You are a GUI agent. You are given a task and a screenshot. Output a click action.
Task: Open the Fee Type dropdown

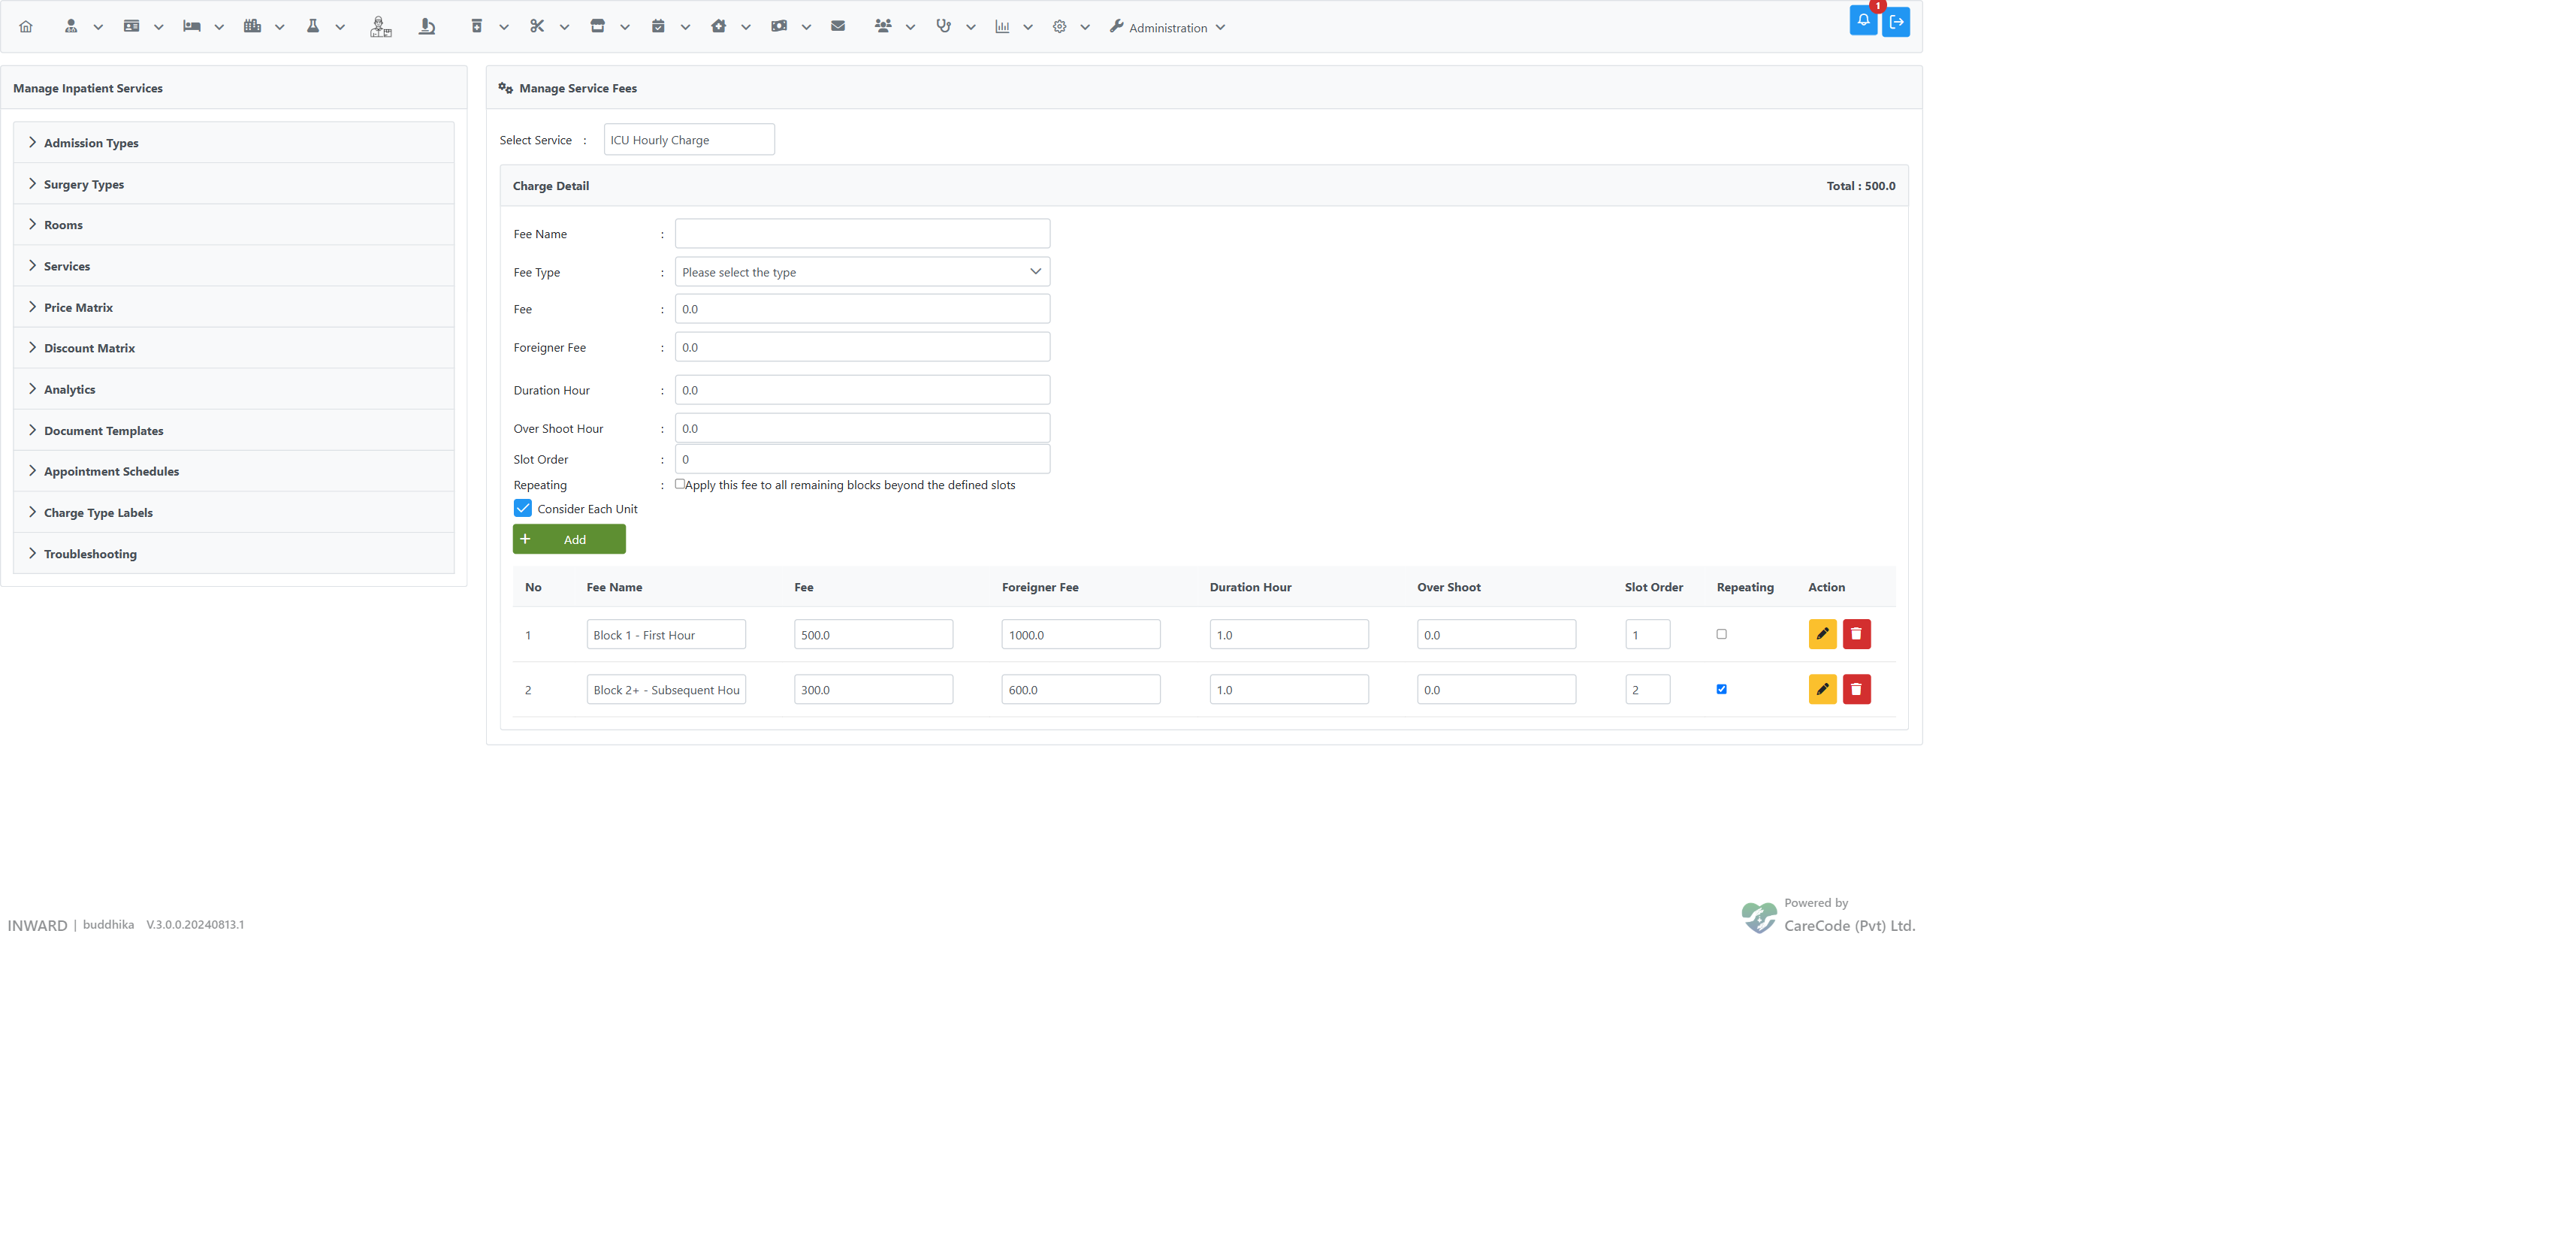pyautogui.click(x=863, y=272)
